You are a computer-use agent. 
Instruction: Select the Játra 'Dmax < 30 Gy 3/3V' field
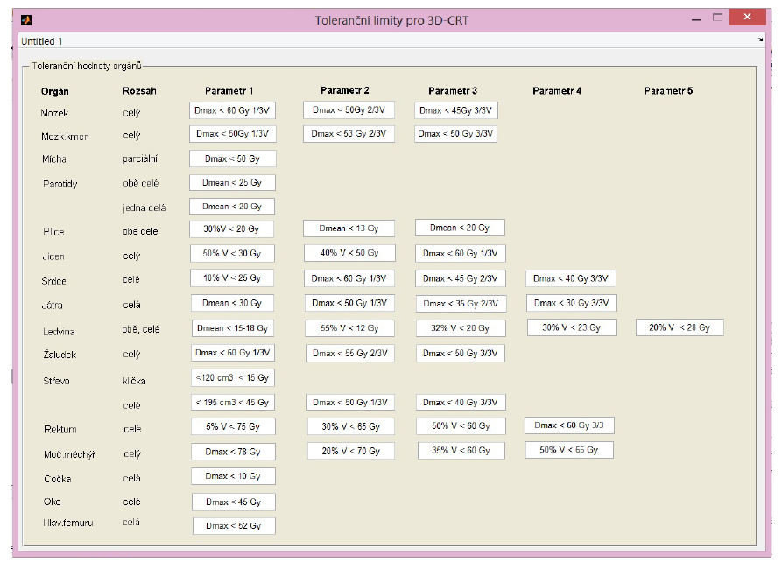(x=571, y=303)
